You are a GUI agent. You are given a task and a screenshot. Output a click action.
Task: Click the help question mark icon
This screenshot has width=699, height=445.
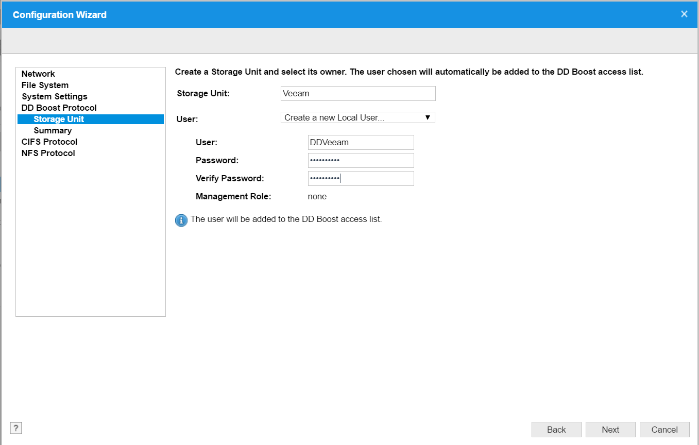click(16, 428)
